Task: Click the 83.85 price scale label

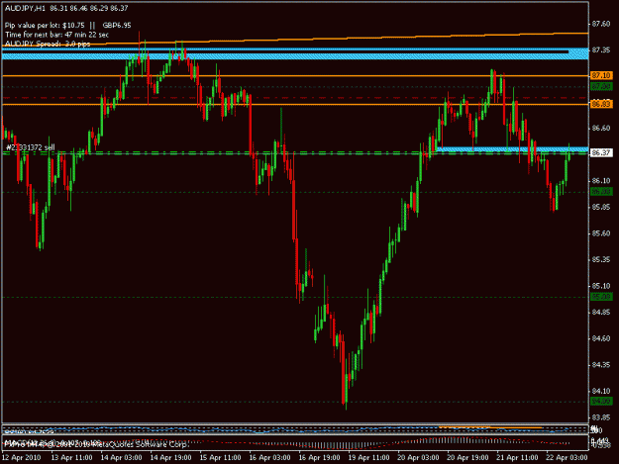Action: tap(601, 418)
